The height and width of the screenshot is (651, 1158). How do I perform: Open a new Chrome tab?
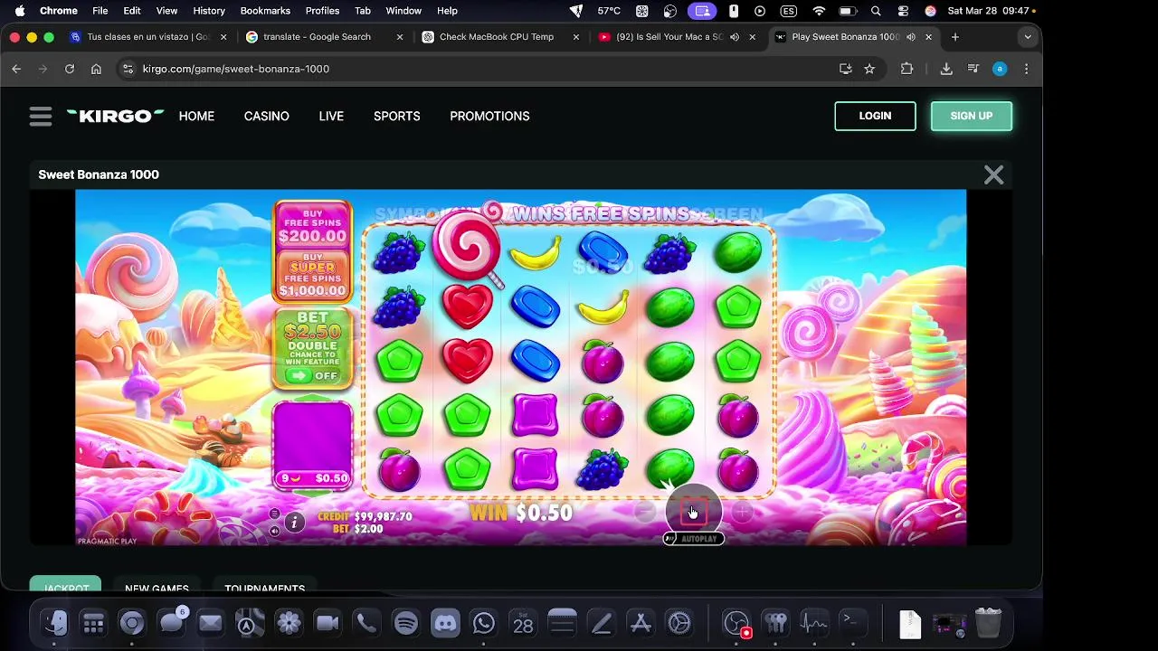[x=954, y=37]
